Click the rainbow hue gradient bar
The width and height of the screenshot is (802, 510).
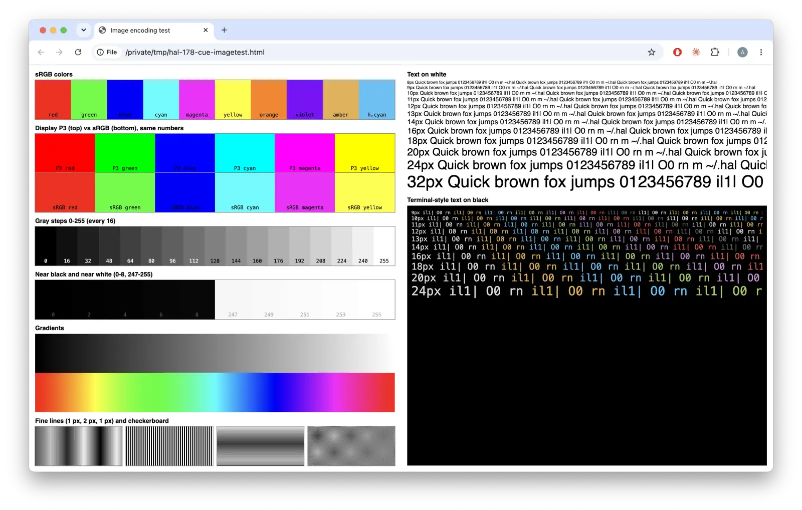click(x=215, y=392)
